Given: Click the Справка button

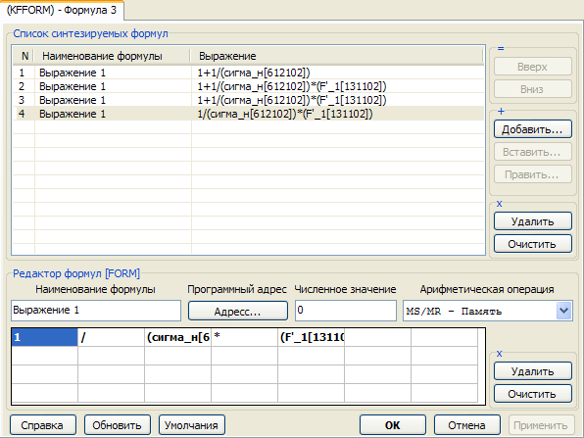Looking at the screenshot, I should pyautogui.click(x=43, y=425).
